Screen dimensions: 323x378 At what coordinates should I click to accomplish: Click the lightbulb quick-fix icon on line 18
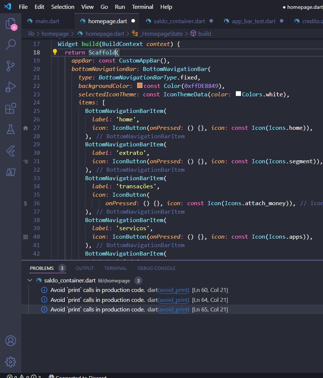click(x=55, y=52)
